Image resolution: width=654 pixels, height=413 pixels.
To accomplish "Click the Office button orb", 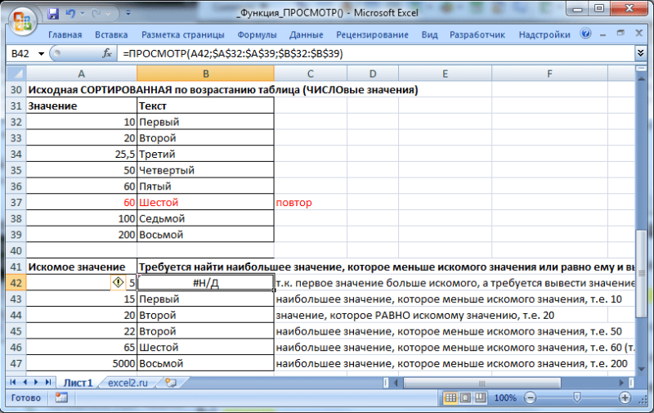I will click(22, 21).
